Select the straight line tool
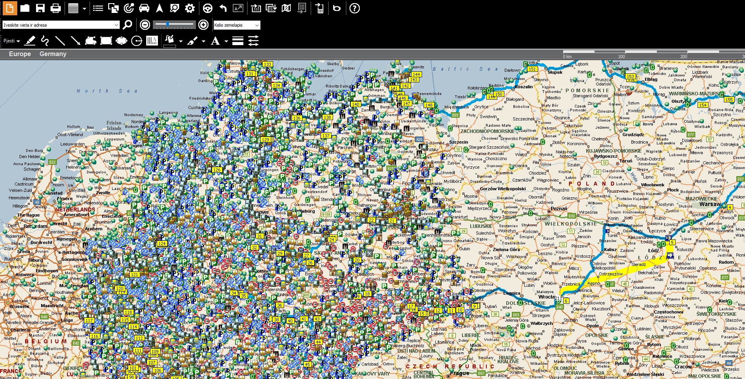Screen dimensions: 745x379 click(x=60, y=40)
